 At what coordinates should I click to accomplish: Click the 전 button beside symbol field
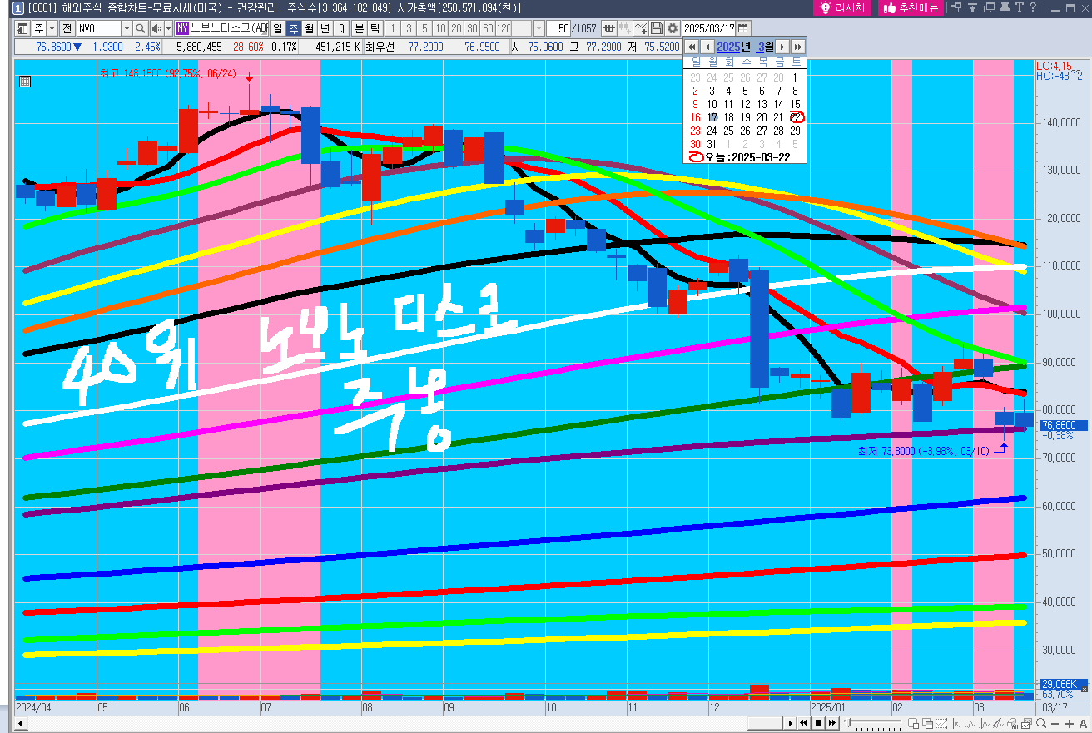[x=67, y=28]
